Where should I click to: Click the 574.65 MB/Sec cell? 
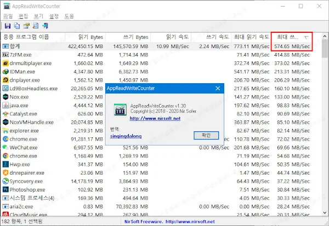click(x=292, y=47)
